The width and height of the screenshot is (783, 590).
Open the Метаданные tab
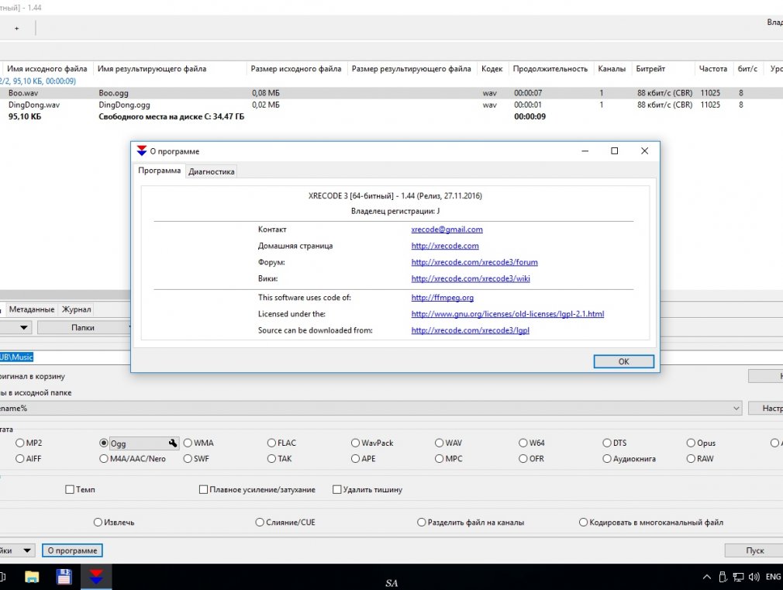coord(32,309)
